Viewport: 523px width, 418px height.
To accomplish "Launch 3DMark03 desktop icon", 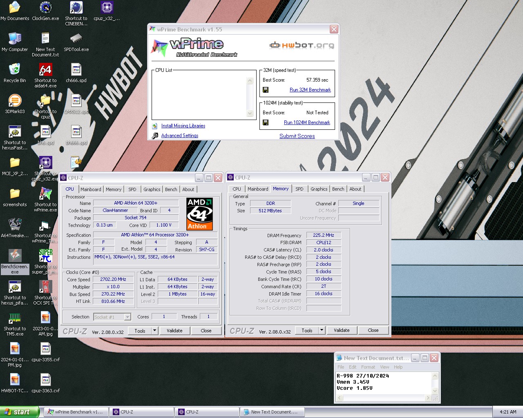I will (x=15, y=104).
